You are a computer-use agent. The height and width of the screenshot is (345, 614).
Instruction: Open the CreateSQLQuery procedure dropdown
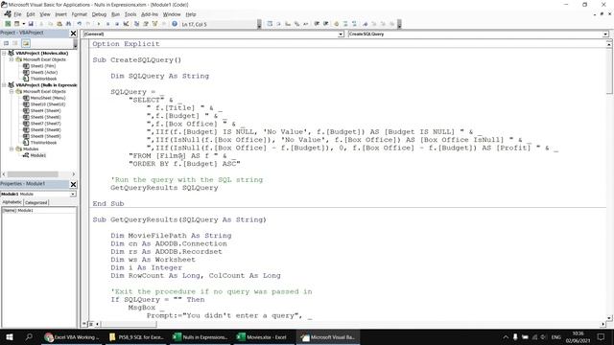(x=605, y=34)
